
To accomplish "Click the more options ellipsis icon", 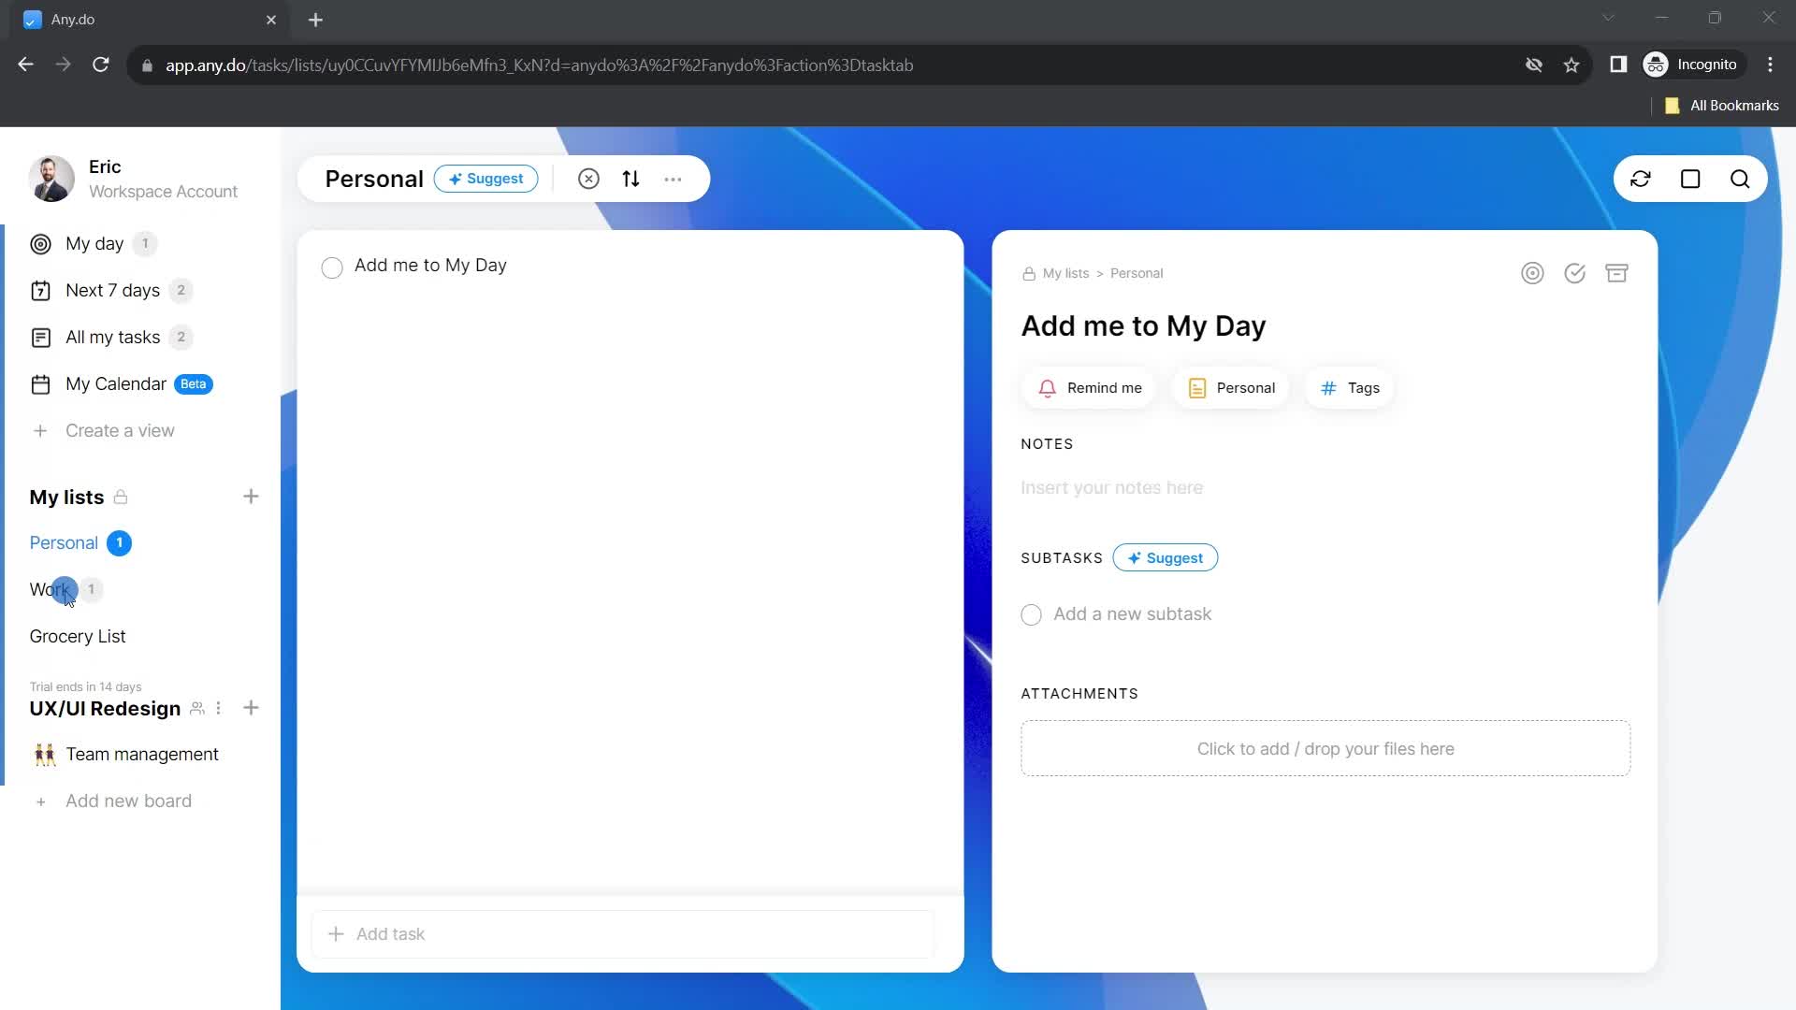I will (x=674, y=179).
